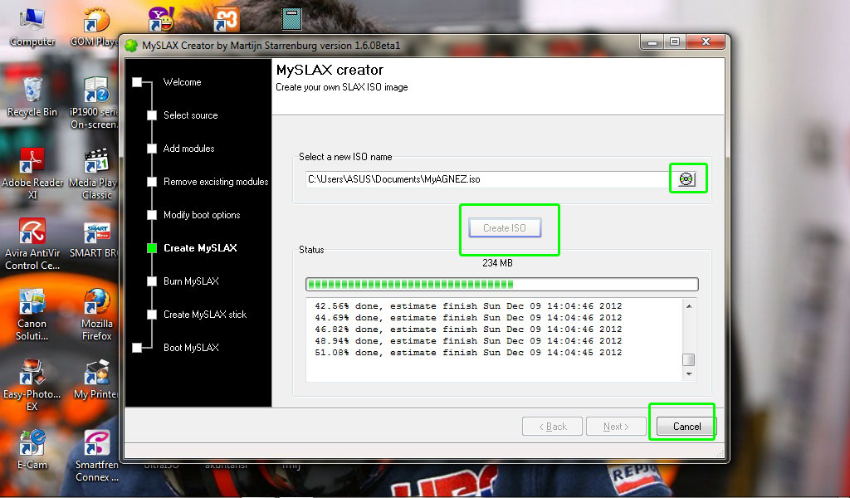850x498 pixels.
Task: Go to the Select source wizard step
Action: 192,115
